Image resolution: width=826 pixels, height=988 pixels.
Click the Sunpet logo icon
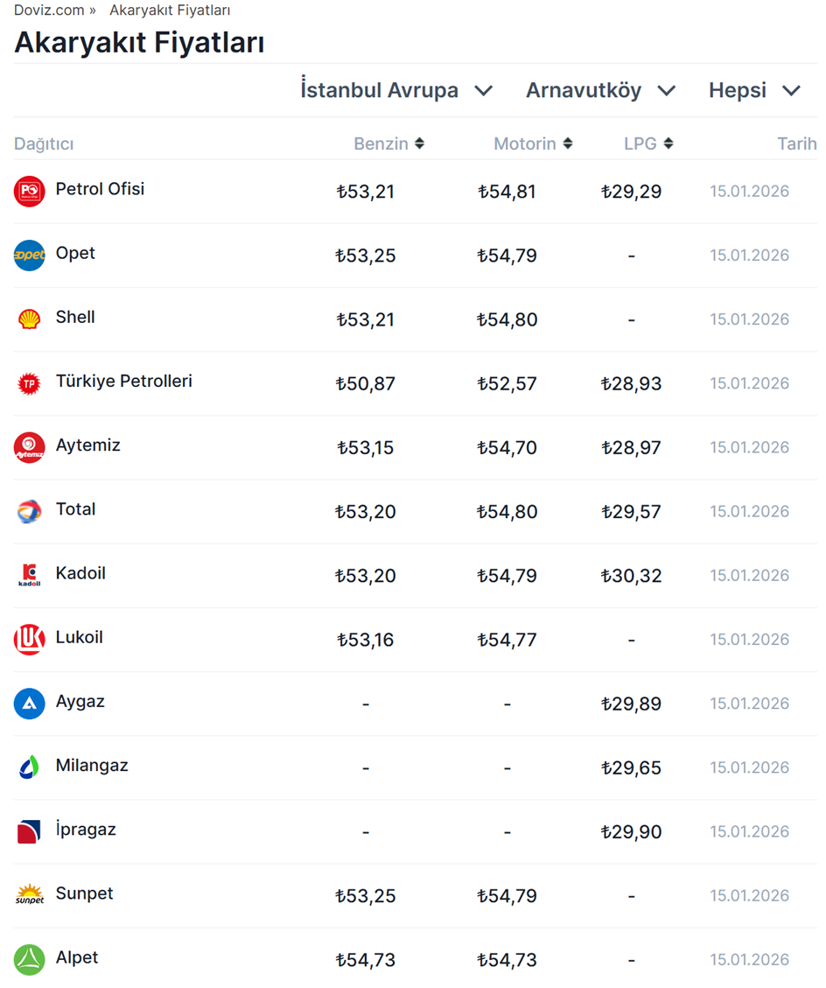tap(29, 895)
